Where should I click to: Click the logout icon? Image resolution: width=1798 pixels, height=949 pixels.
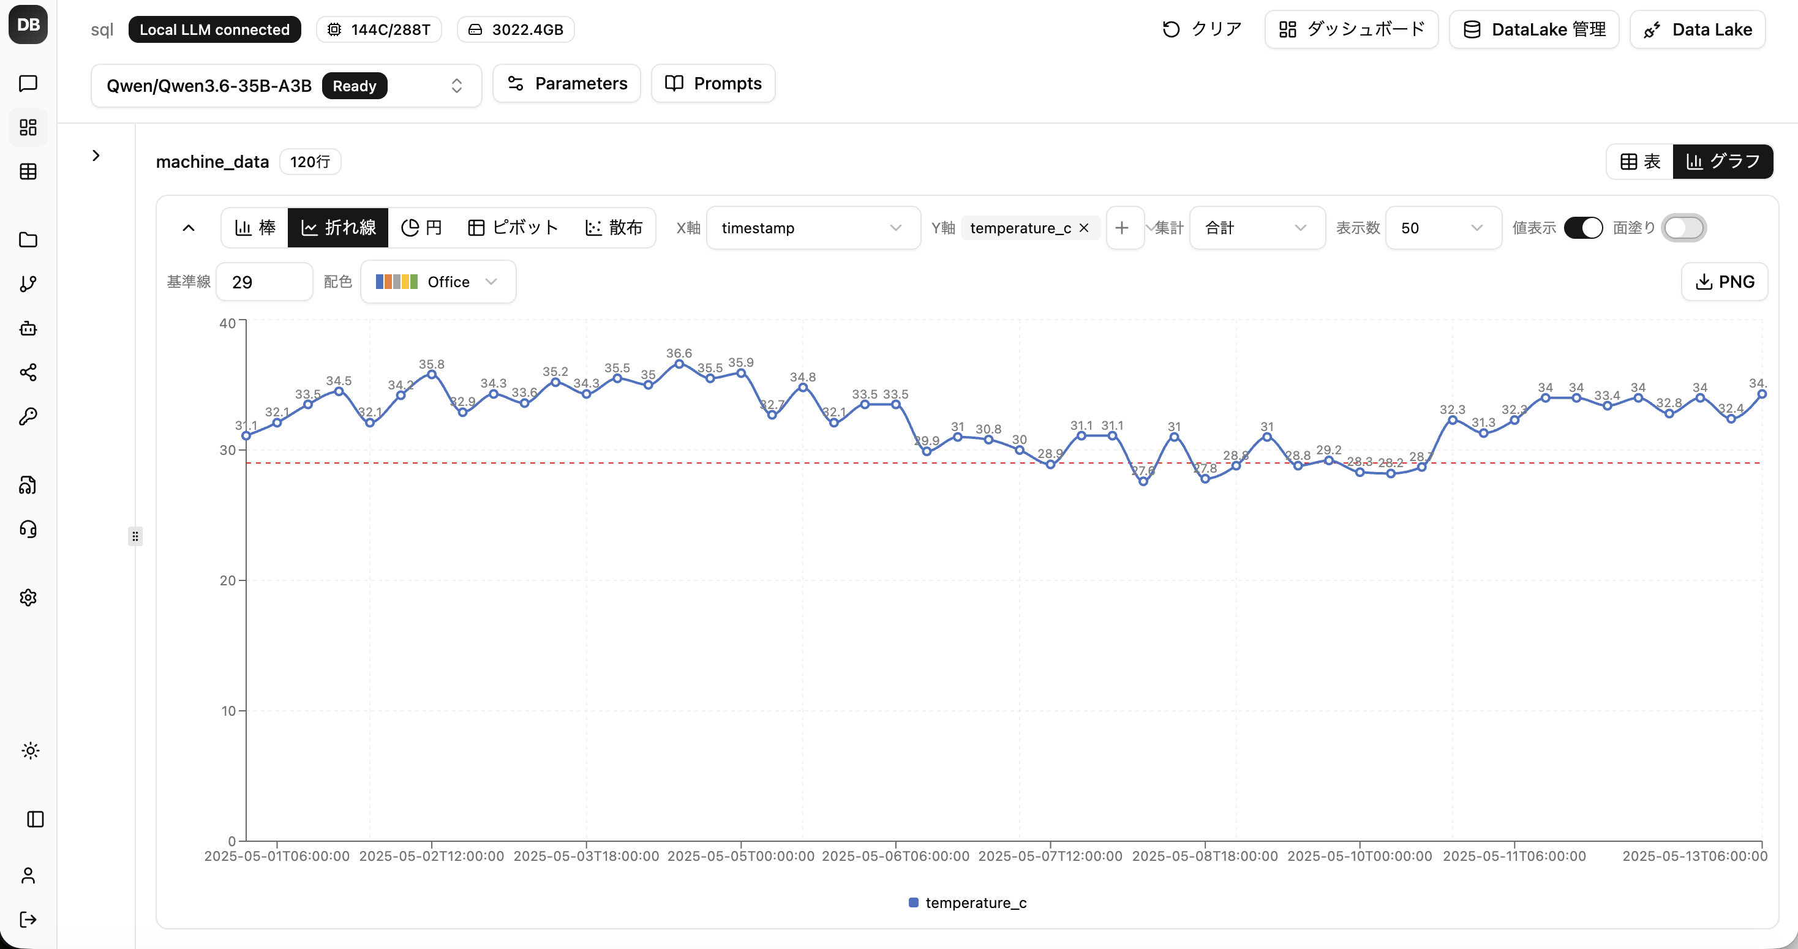click(28, 919)
